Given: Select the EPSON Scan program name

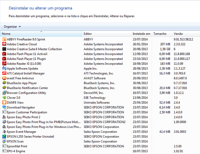Looking at the screenshot, I should click(15, 141).
